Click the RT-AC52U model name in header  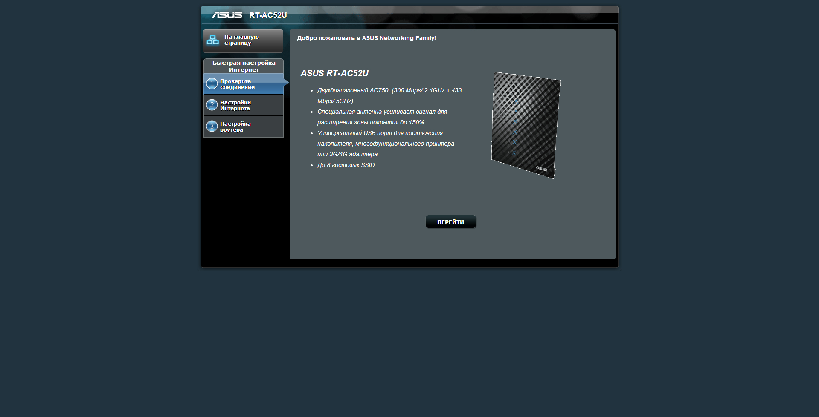coord(268,15)
